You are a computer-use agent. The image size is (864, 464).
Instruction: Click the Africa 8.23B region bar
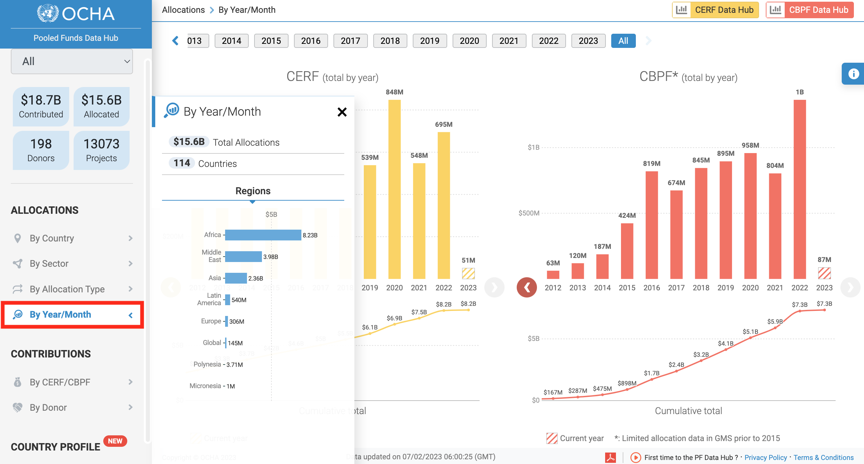263,235
